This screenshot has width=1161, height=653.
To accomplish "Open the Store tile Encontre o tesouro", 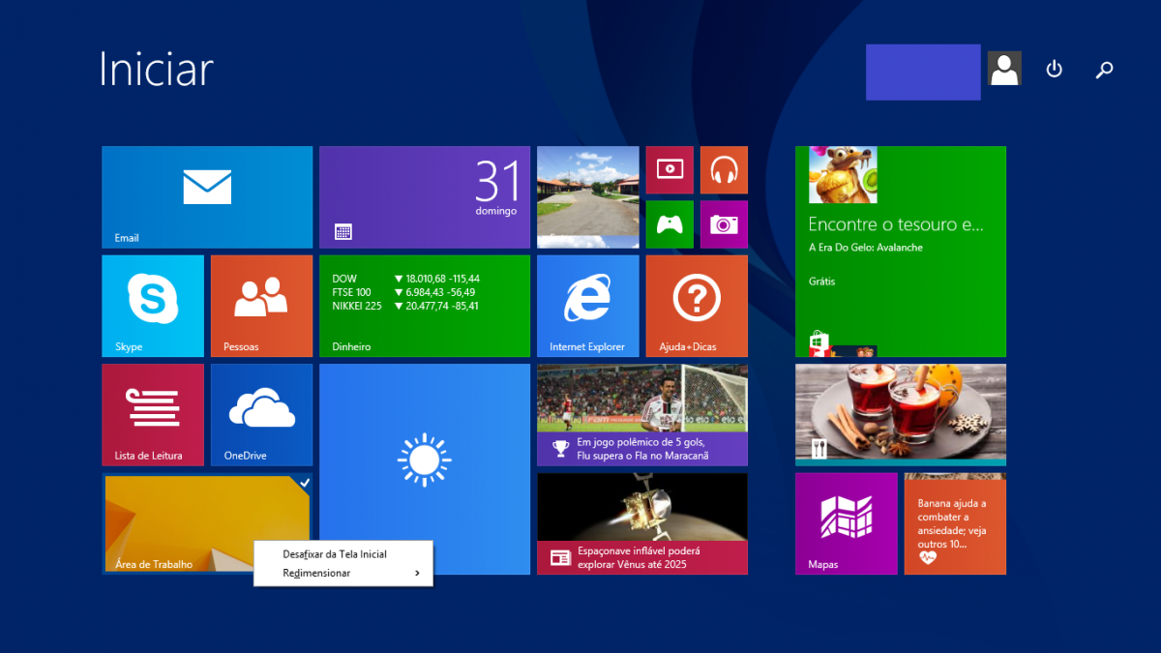I will (901, 252).
